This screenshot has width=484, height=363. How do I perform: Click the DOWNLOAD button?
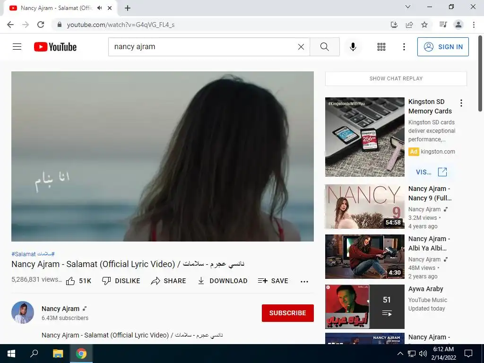point(222,281)
